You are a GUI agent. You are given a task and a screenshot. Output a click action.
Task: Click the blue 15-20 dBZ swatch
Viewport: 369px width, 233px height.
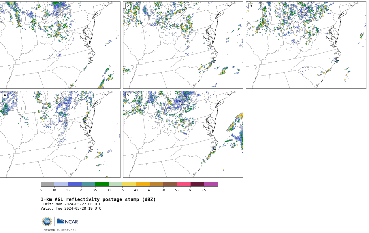tap(75, 184)
